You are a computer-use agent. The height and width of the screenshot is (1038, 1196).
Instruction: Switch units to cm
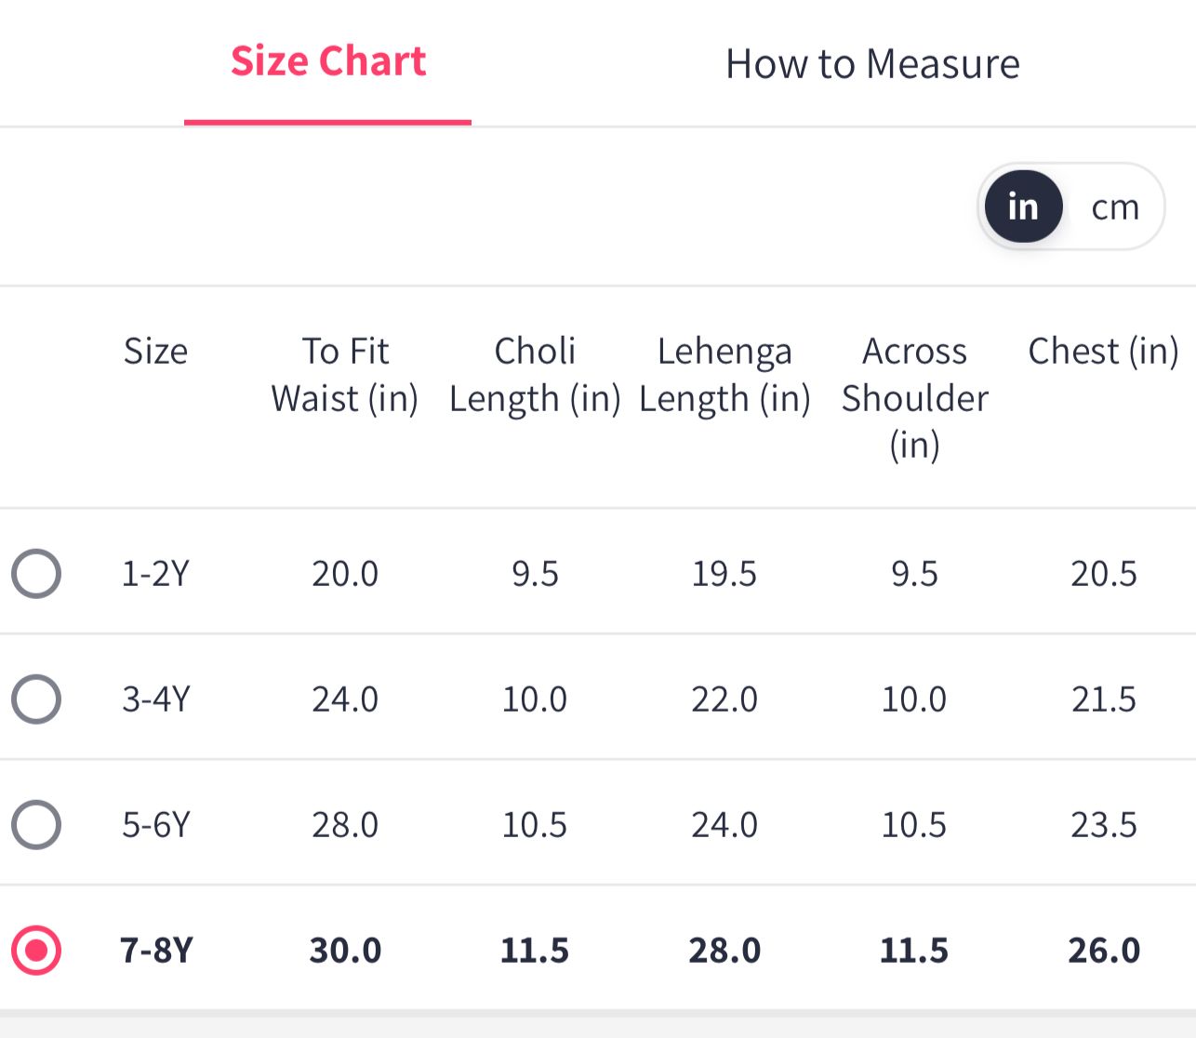click(x=1115, y=207)
